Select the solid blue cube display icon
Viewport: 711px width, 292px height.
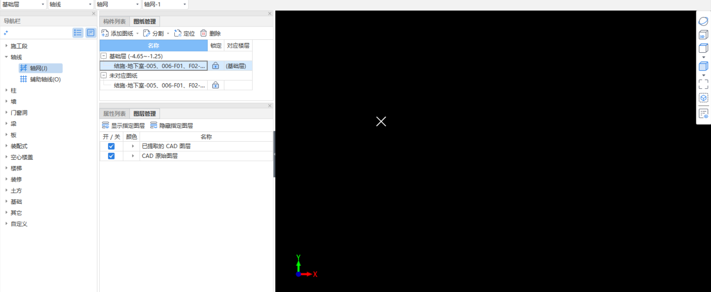[703, 66]
